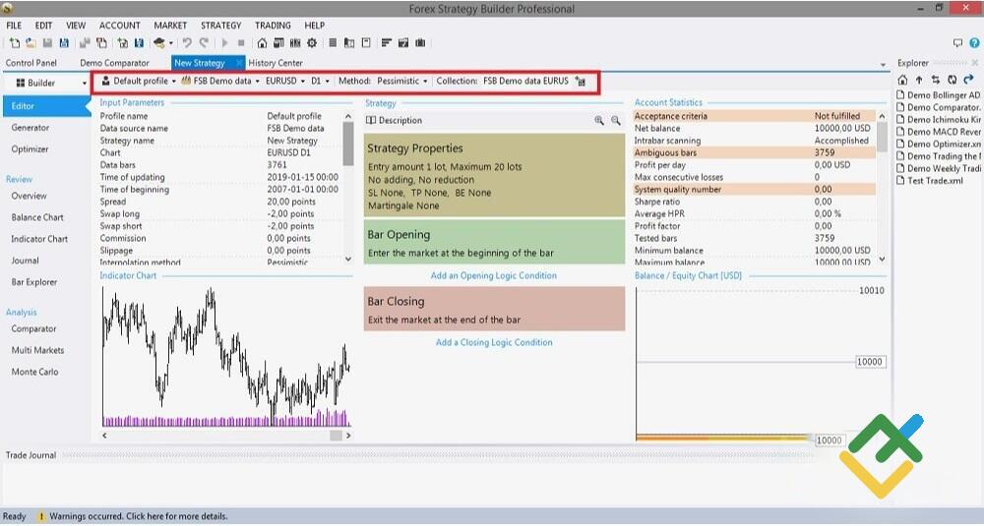The image size is (984, 526).
Task: Click the home icon in the main toolbar
Action: [262, 43]
